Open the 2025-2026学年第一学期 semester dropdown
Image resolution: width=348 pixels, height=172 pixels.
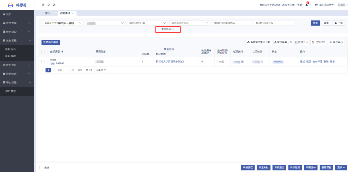[63, 23]
